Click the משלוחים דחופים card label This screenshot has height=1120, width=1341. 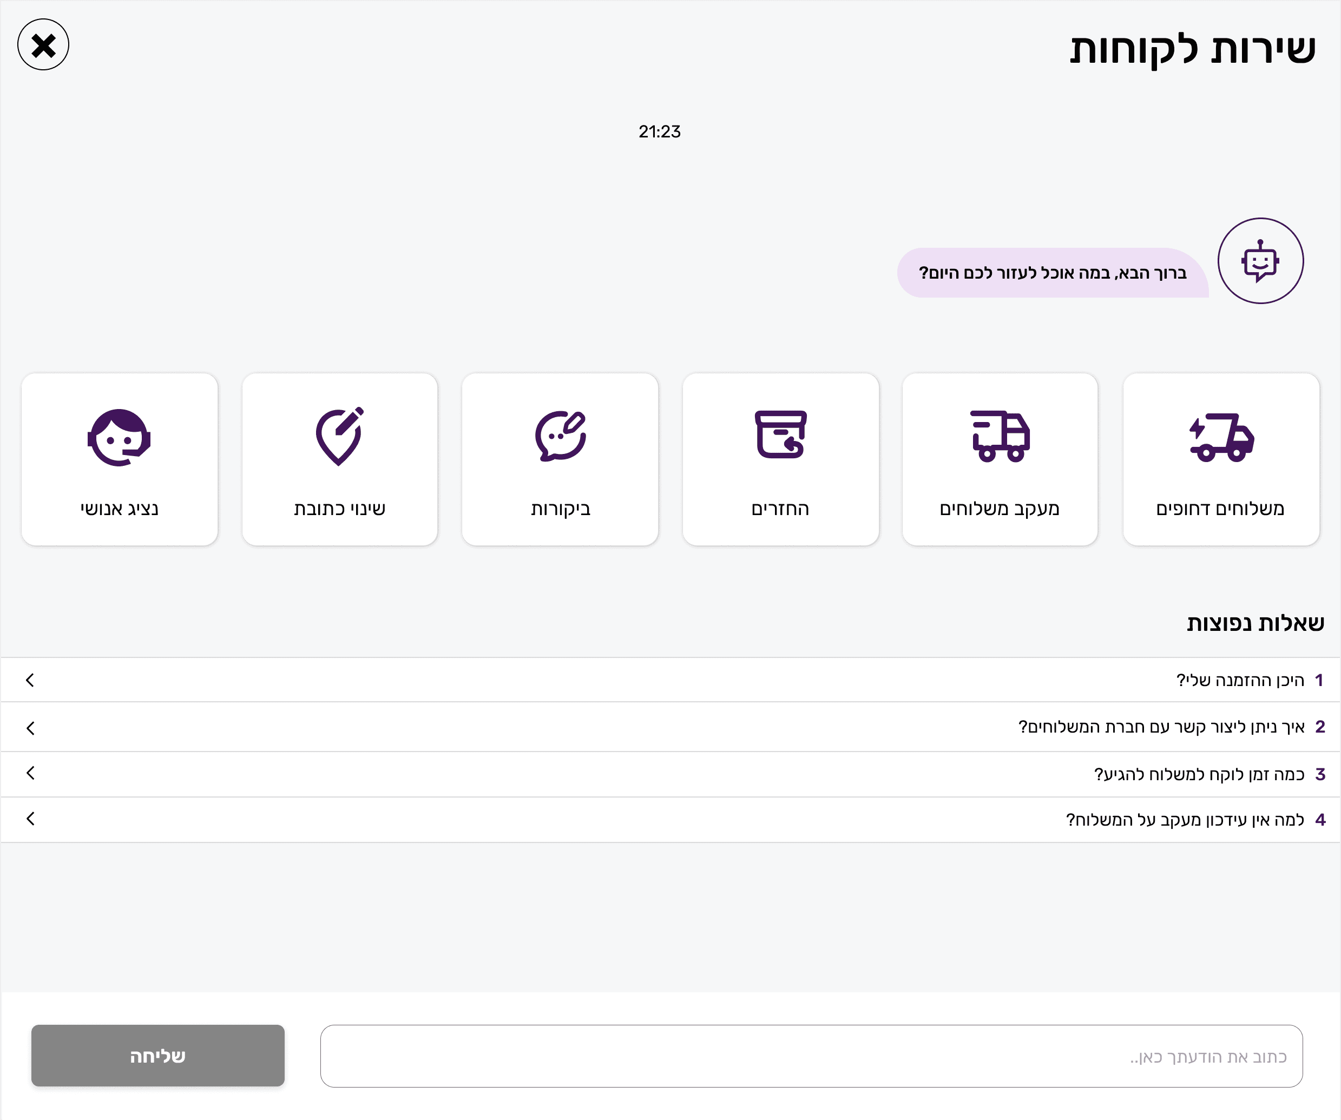(1220, 509)
